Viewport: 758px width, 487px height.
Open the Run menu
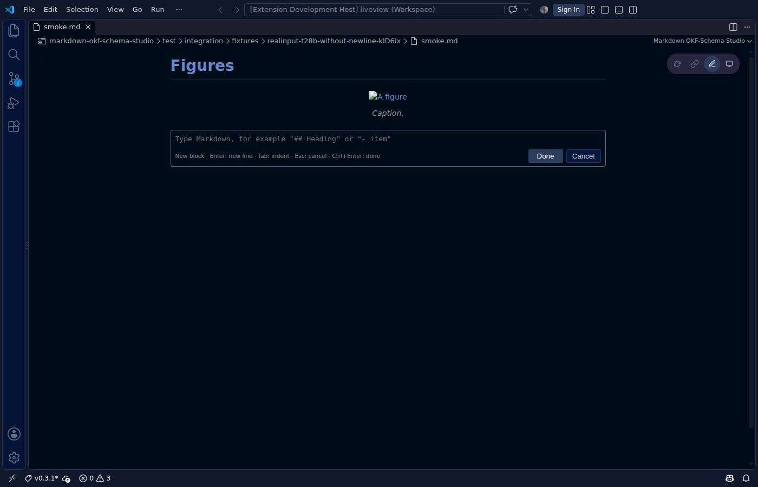point(158,10)
